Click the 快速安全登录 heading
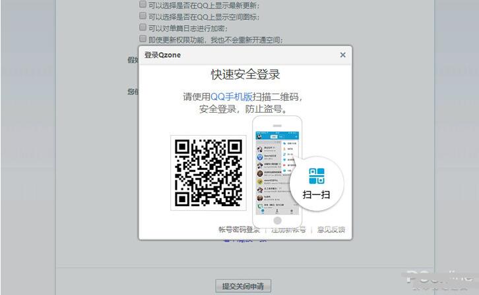 pos(245,74)
